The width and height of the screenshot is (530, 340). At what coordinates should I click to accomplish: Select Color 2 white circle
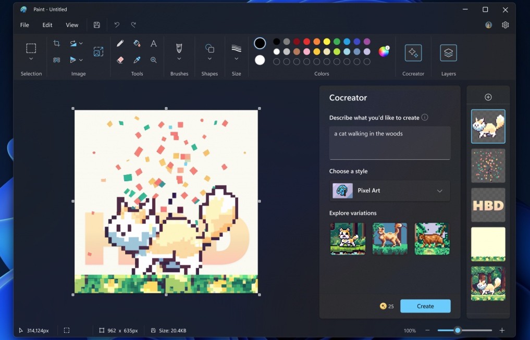(260, 60)
